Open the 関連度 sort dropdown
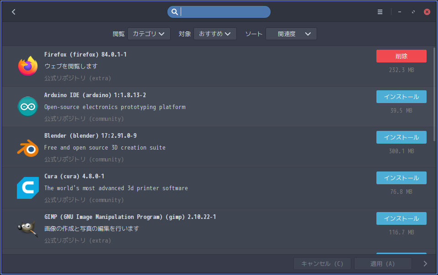 [x=291, y=34]
